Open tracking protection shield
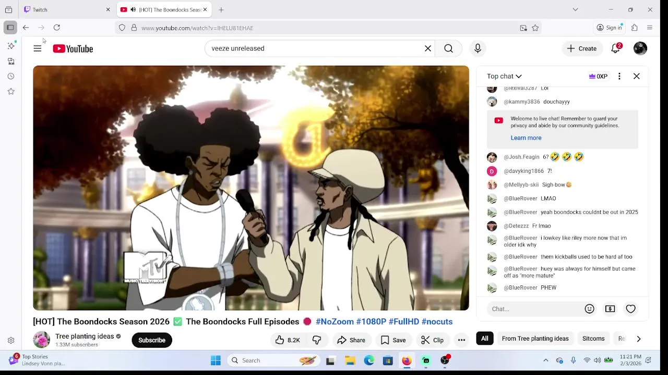The width and height of the screenshot is (668, 375). pos(122,28)
